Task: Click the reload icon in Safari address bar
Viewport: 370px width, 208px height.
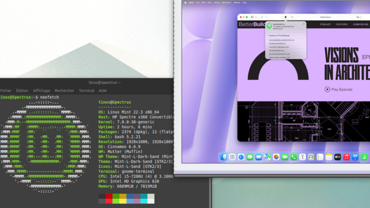Action: pos(360,17)
